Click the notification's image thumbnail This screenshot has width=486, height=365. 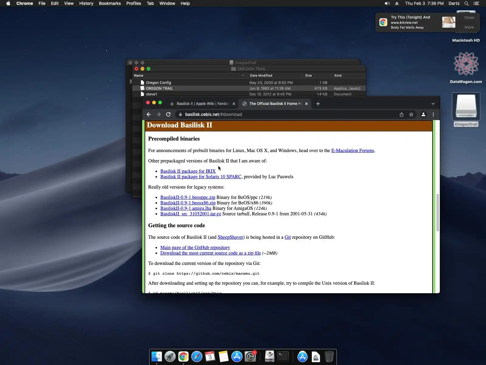(449, 22)
